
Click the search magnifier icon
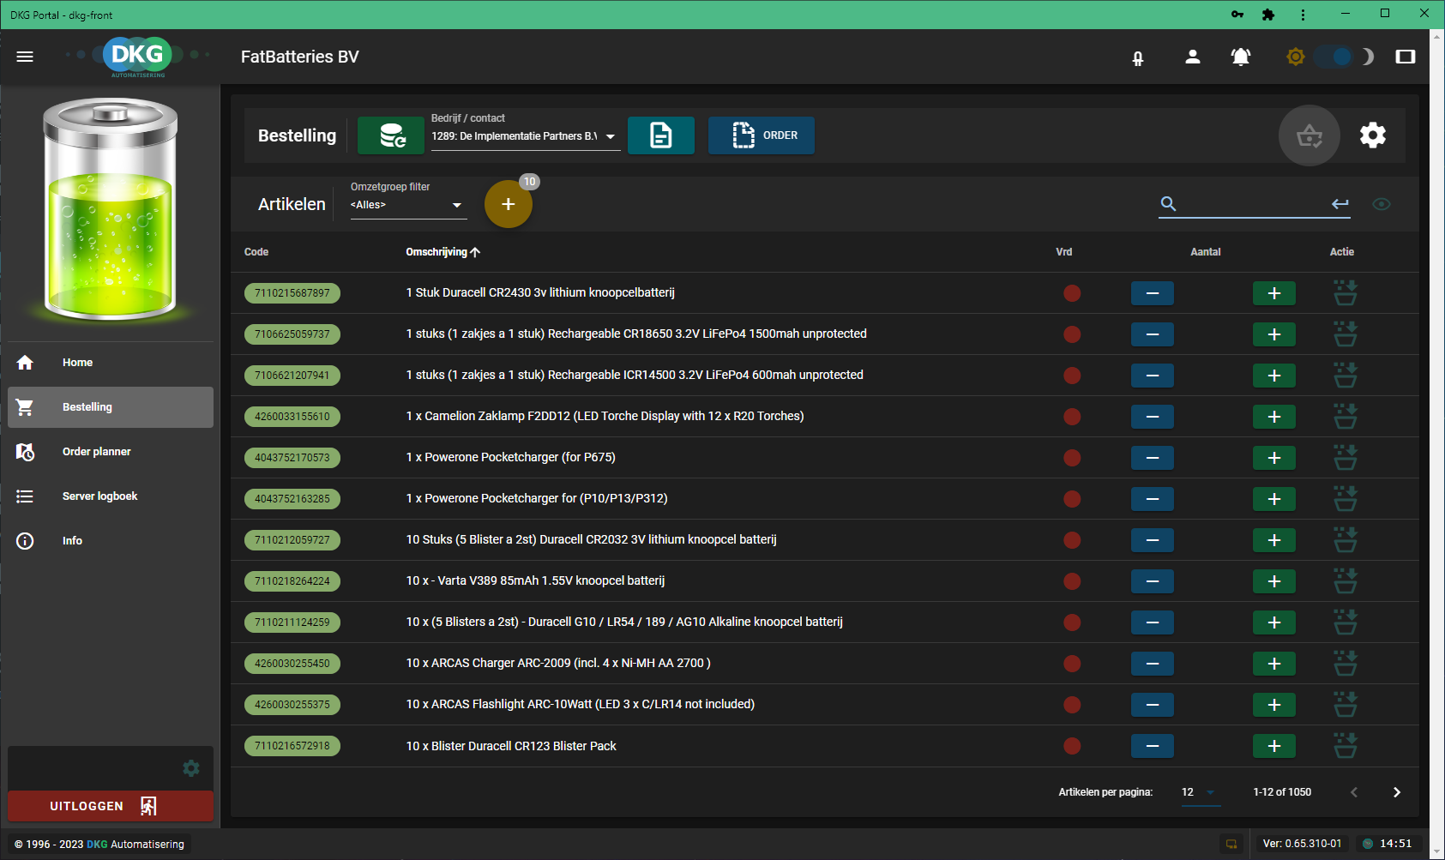[x=1168, y=204]
